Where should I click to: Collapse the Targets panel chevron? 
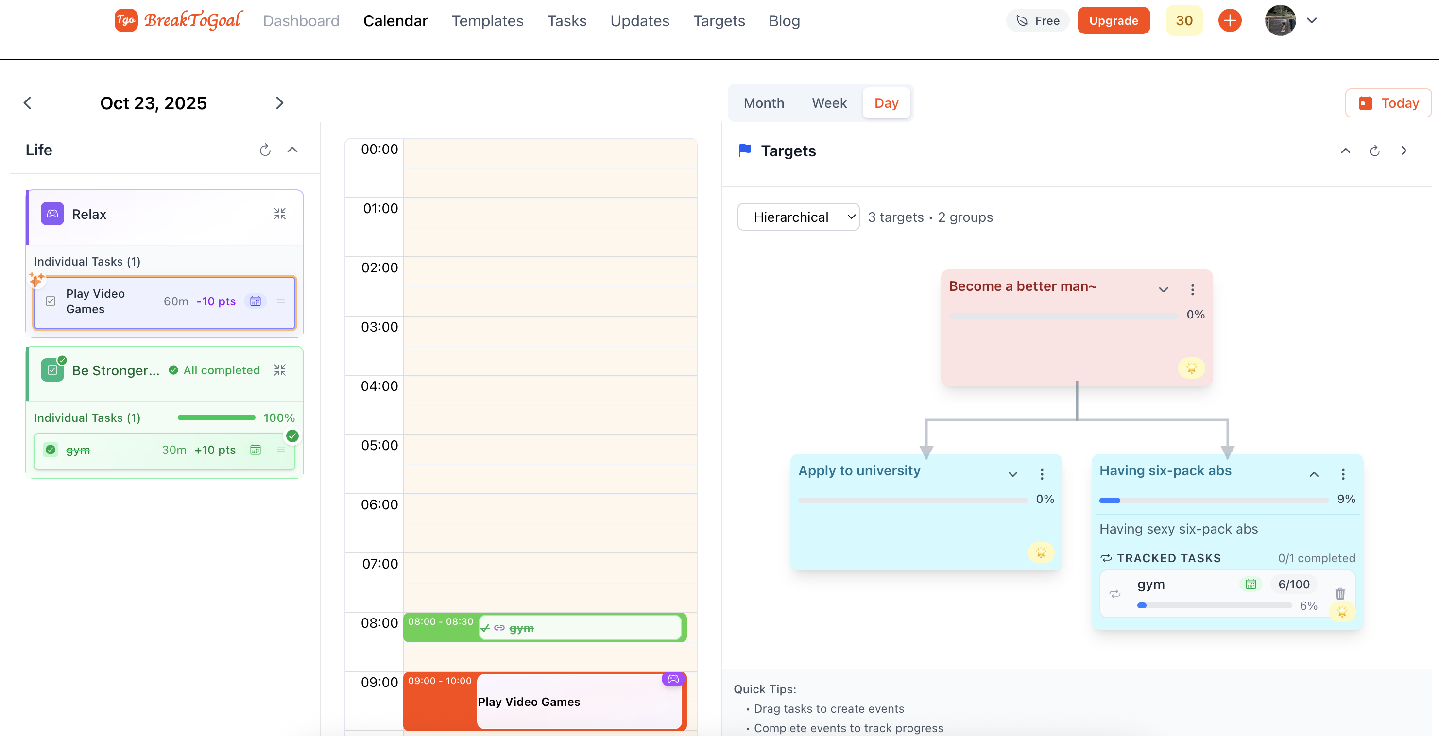click(1345, 151)
